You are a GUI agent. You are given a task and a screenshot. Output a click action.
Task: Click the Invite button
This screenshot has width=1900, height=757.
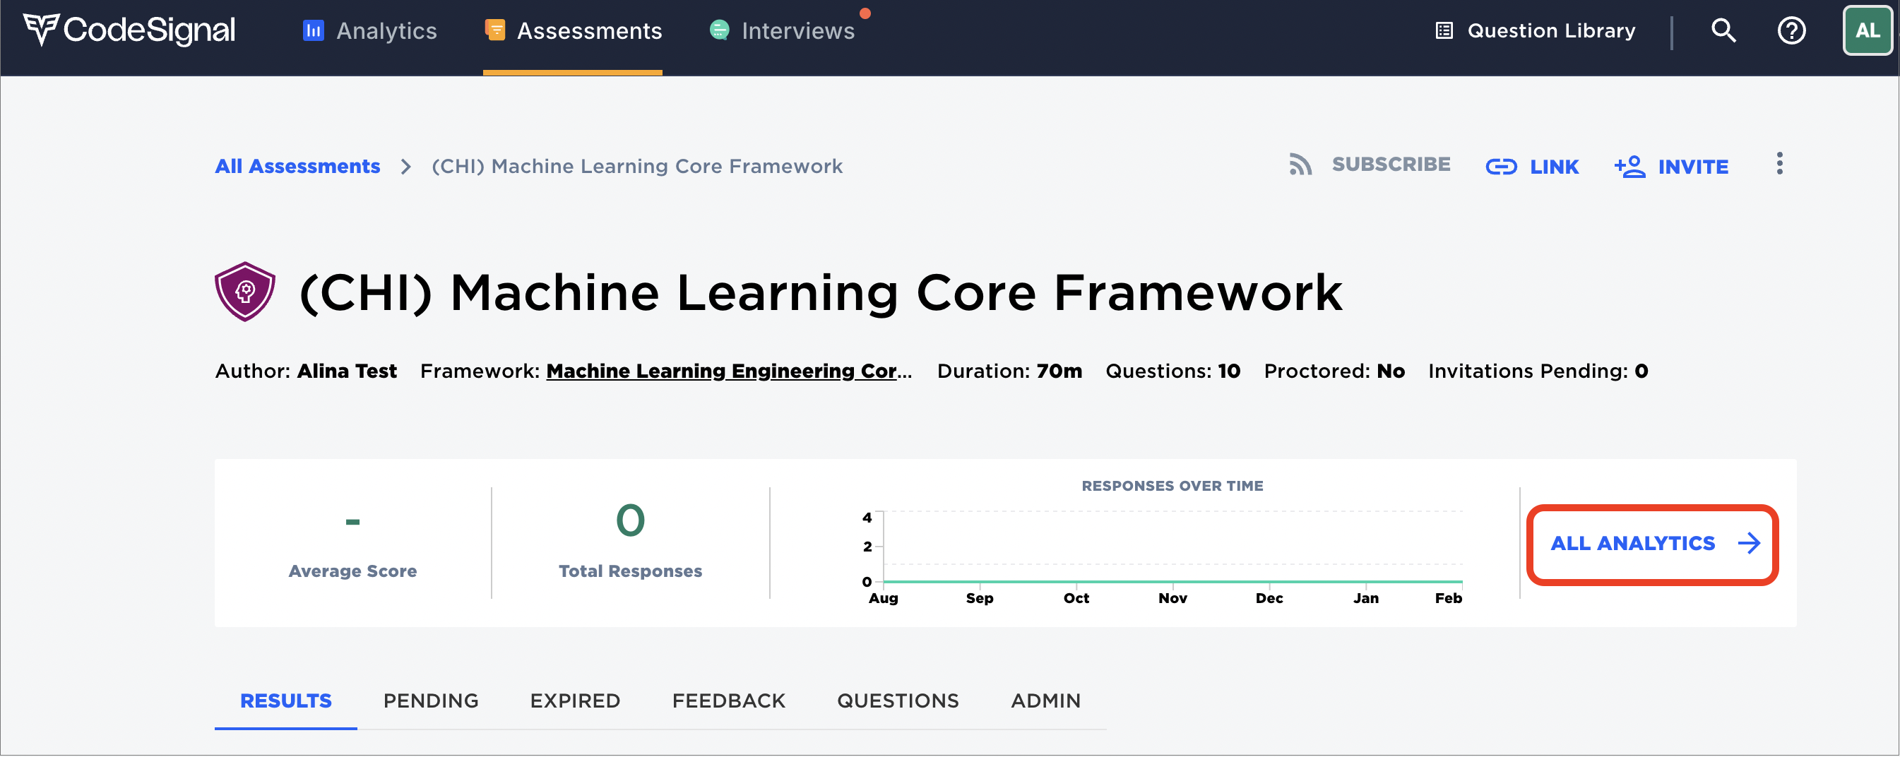click(x=1670, y=167)
